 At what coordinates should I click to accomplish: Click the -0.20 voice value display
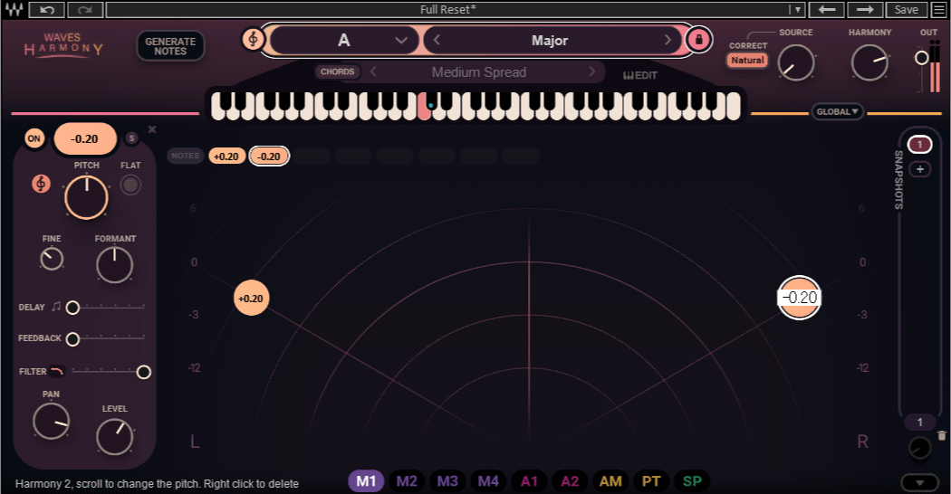85,138
